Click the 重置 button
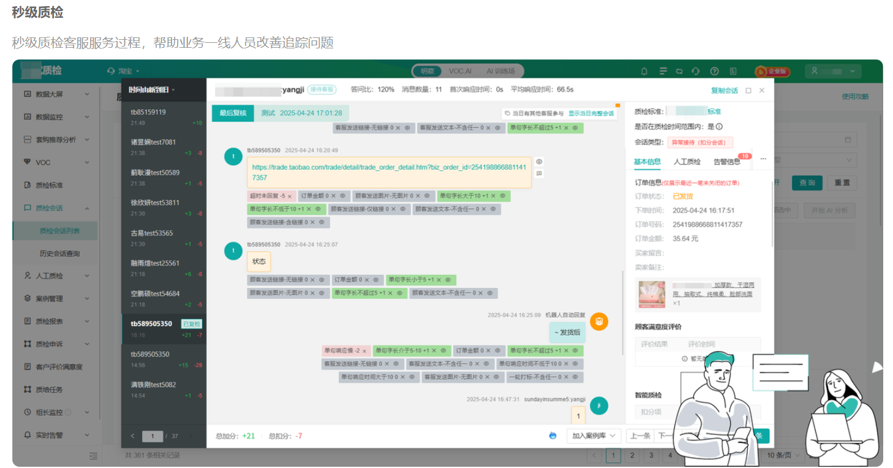893x468 pixels. (842, 183)
